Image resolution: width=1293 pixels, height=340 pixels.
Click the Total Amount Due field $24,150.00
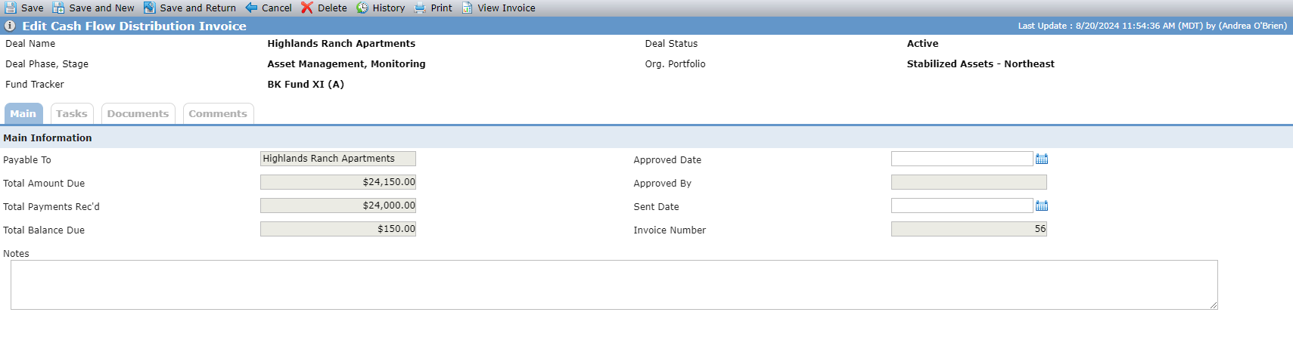(x=338, y=182)
